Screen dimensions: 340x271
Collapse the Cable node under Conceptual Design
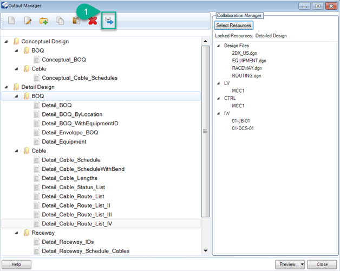pyautogui.click(x=16, y=69)
